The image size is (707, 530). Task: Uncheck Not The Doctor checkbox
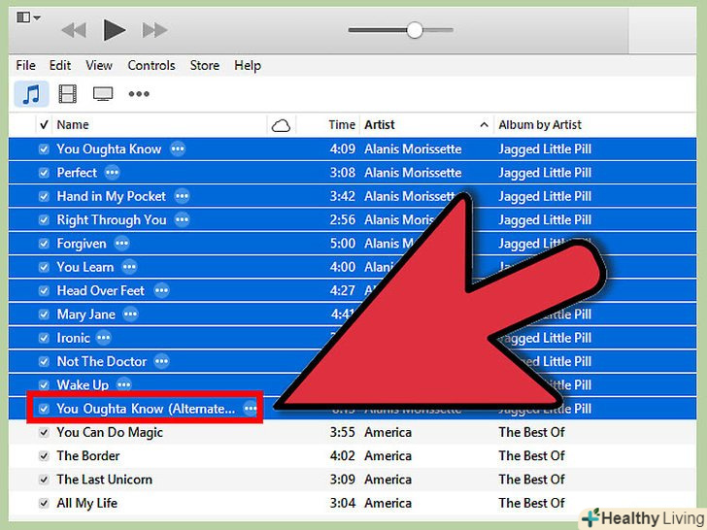coord(44,361)
